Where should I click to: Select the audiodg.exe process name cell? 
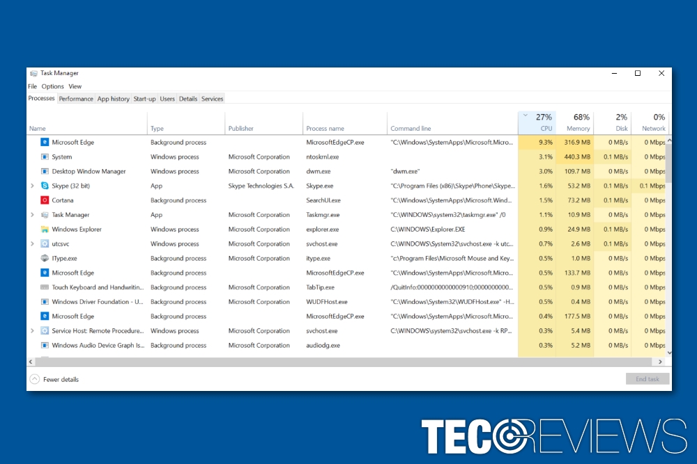click(323, 345)
